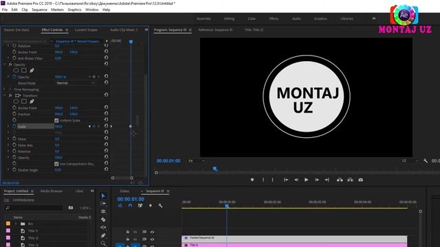The width and height of the screenshot is (440, 247).
Task: Toggle the Uniform Scale checkbox
Action: click(56, 121)
